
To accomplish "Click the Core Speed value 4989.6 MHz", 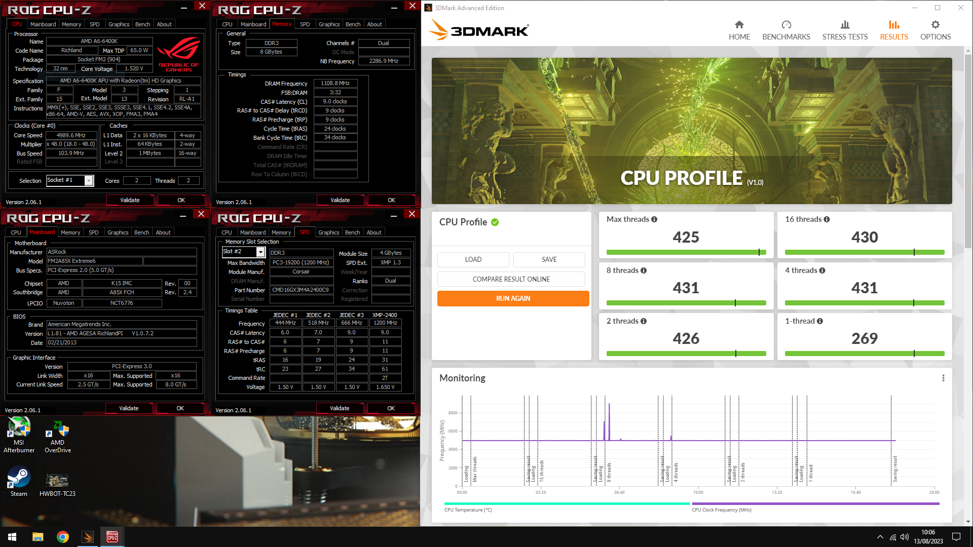I will [x=71, y=135].
